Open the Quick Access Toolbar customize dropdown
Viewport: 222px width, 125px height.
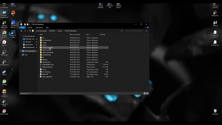[29, 24]
